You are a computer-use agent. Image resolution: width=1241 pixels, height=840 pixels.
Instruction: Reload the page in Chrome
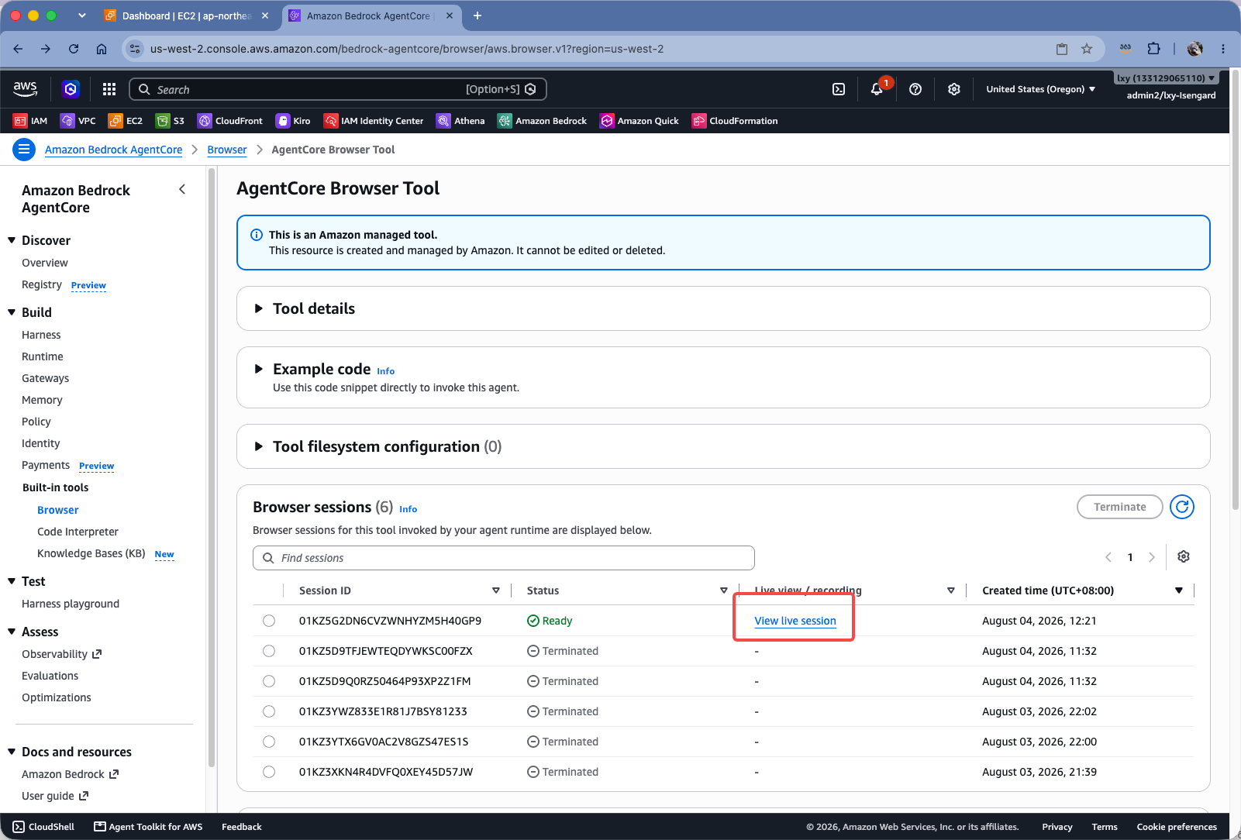(74, 49)
